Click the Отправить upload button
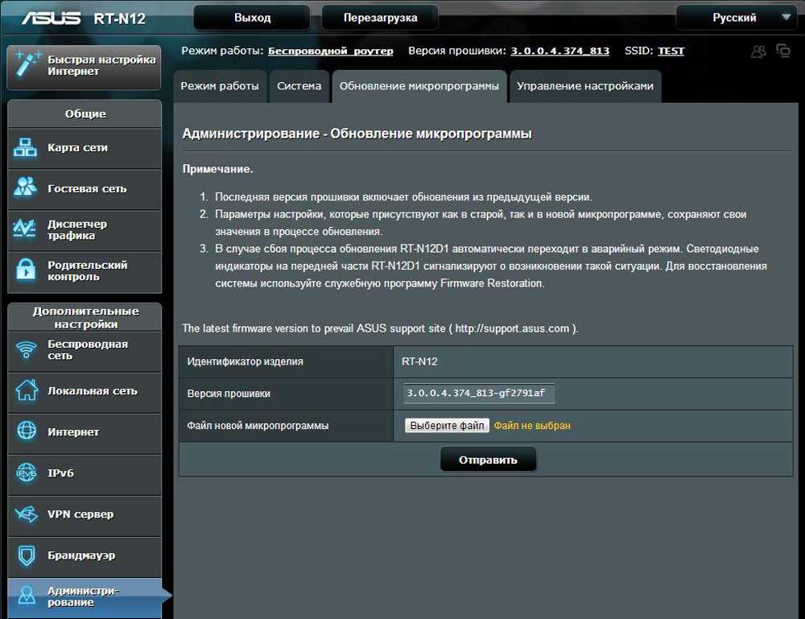805x619 pixels. coord(488,460)
